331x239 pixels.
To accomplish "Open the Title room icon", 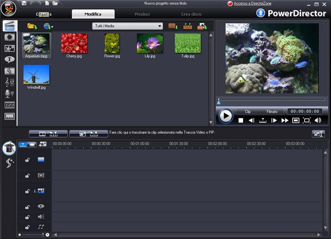I will point(10,59).
